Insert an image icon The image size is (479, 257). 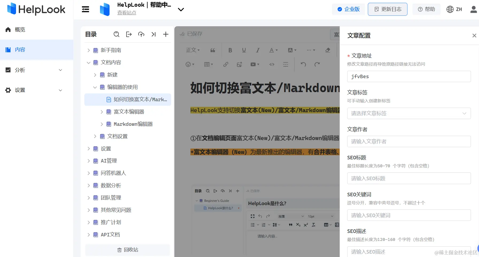pos(239,64)
